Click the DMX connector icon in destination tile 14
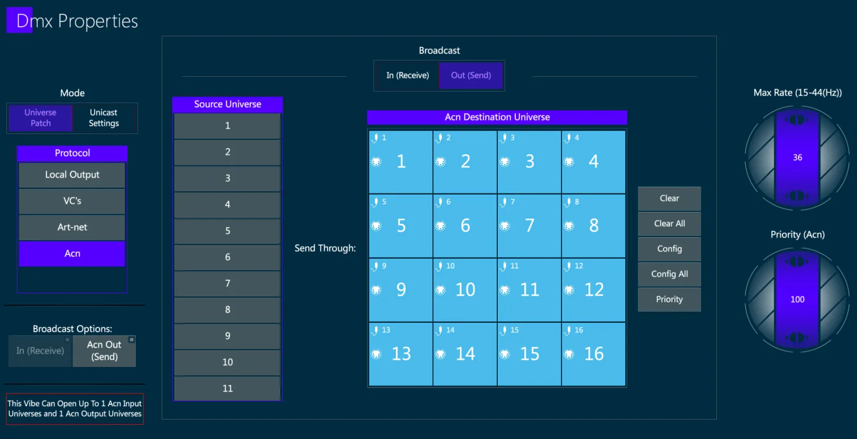Screen dimensions: 857x439 [440, 354]
